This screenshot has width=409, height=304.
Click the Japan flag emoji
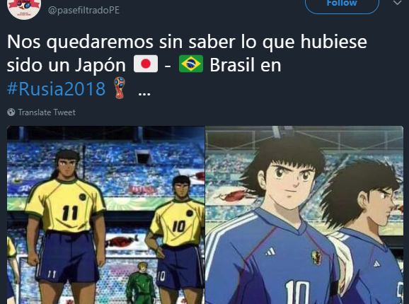coord(146,64)
